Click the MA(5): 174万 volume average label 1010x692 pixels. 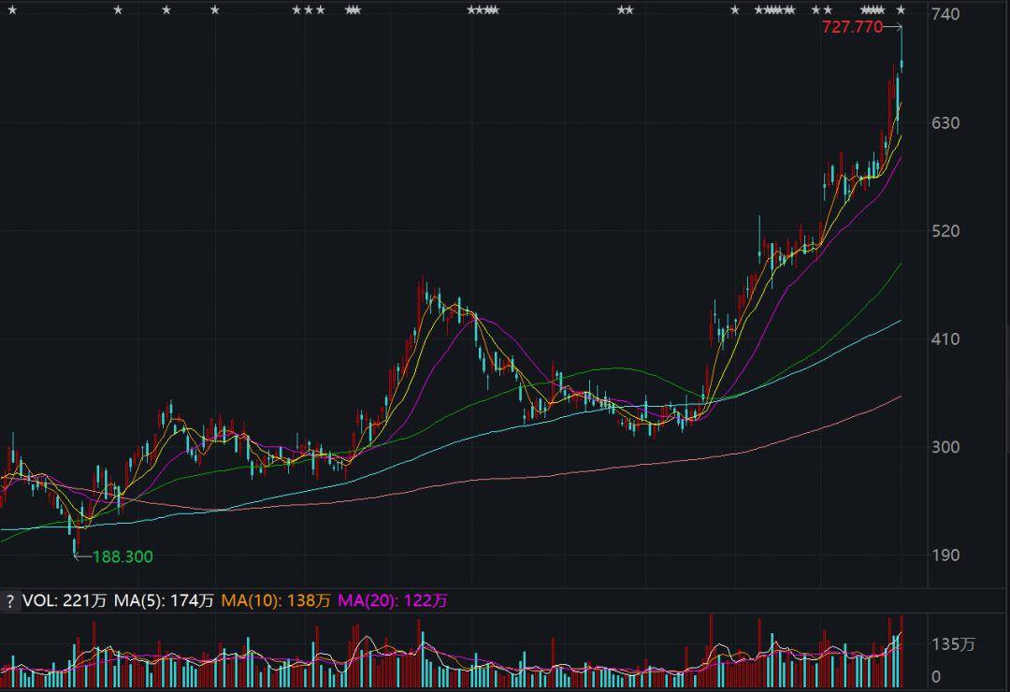coord(164,601)
